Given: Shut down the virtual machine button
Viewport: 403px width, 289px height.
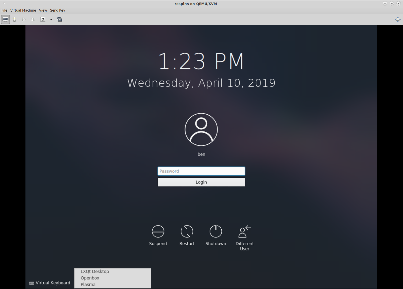Looking at the screenshot, I should pos(43,19).
